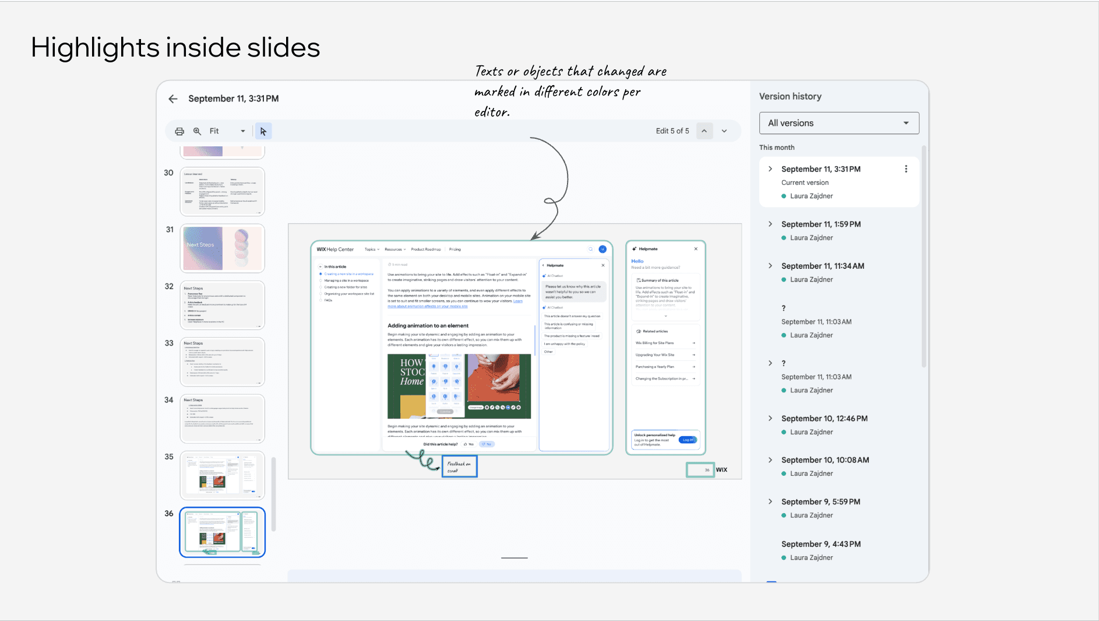1099x621 pixels.
Task: Select the September 9, 5:59 PM version entry
Action: [x=839, y=508]
